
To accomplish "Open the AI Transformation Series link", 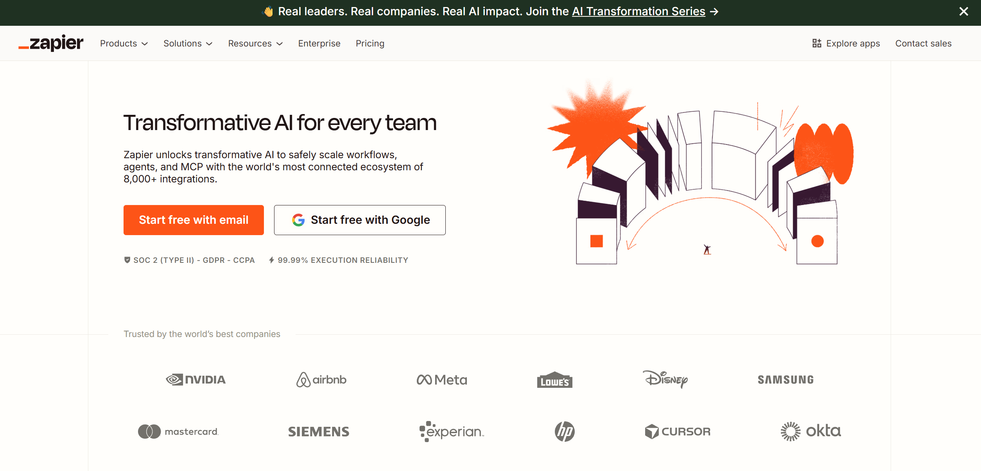I will (638, 11).
